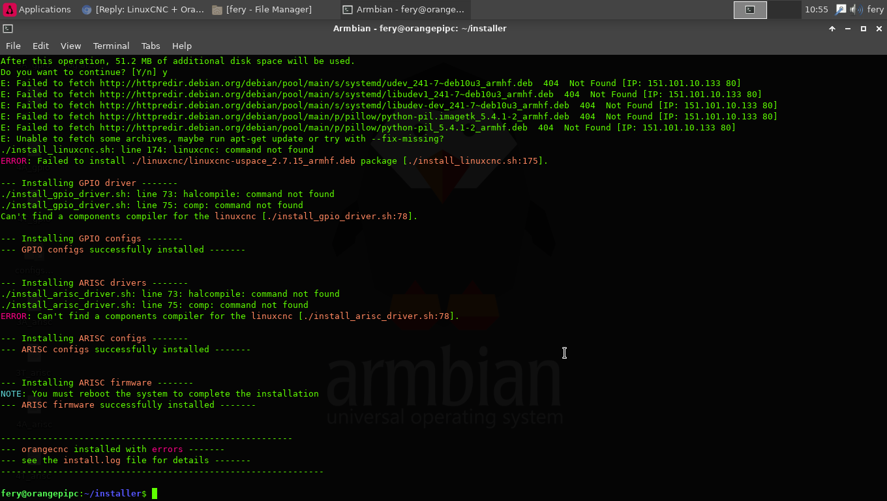Open the clock showing 10:55
This screenshot has height=501, width=887.
point(817,9)
